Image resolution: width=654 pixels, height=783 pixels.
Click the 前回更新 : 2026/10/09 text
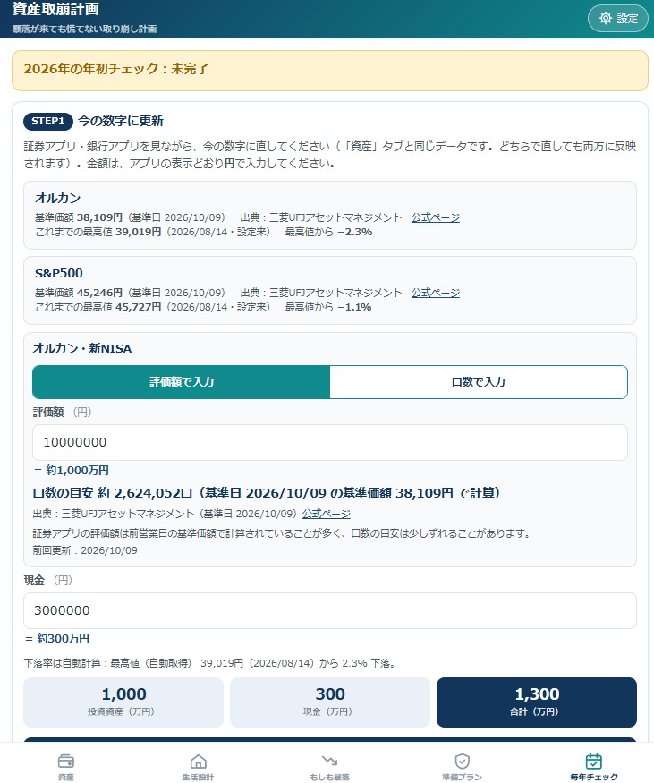point(85,550)
